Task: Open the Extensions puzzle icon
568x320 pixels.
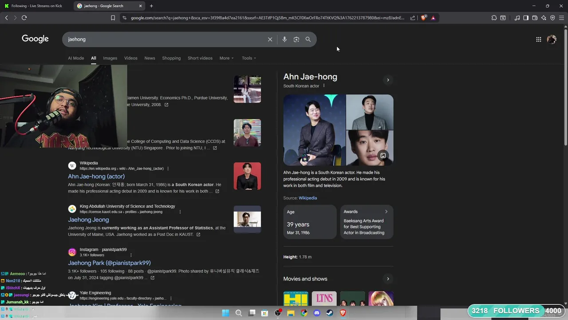Action: pyautogui.click(x=494, y=18)
